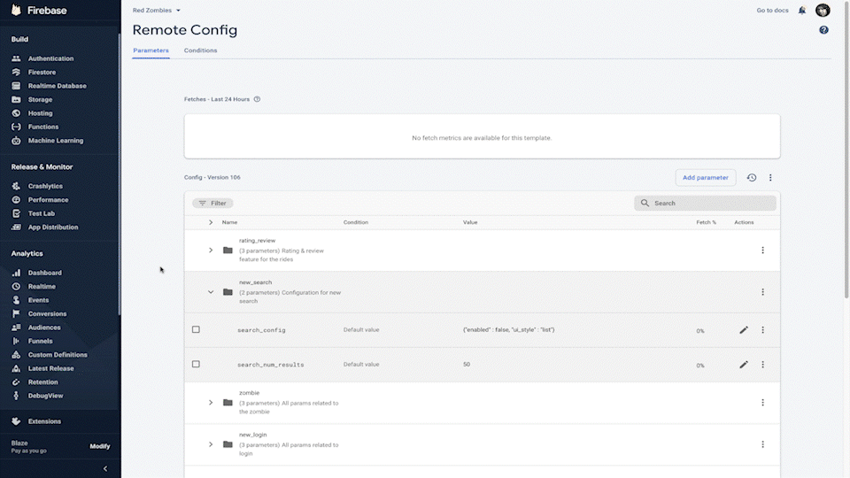Open Custom Definitions
This screenshot has height=478, width=850.
click(x=58, y=355)
